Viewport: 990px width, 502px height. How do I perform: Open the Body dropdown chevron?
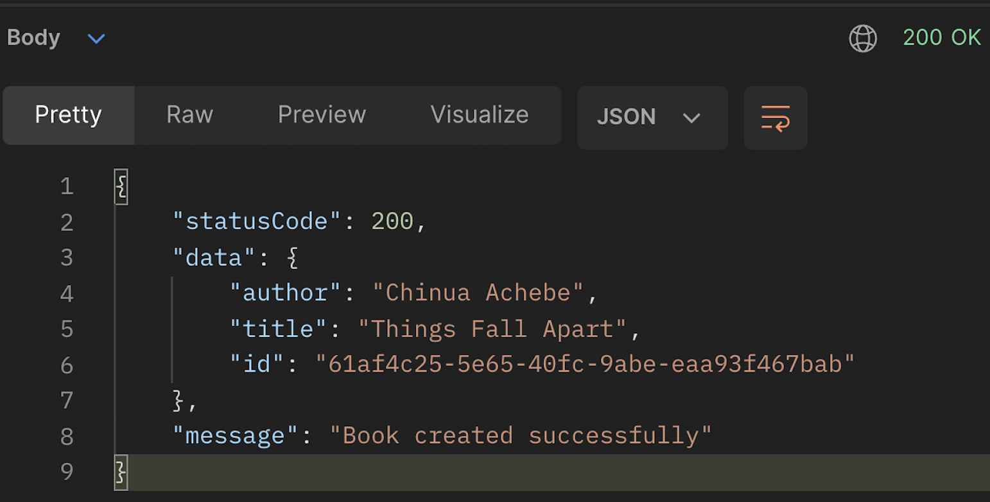tap(96, 39)
